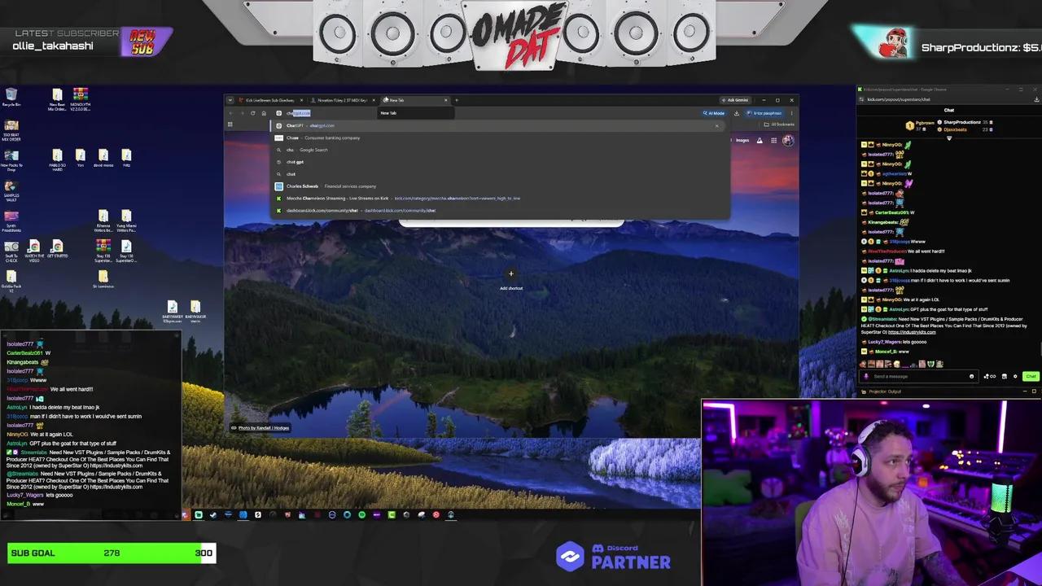The image size is (1042, 586).
Task: Select the Charles Schwab suggestion
Action: click(498, 186)
